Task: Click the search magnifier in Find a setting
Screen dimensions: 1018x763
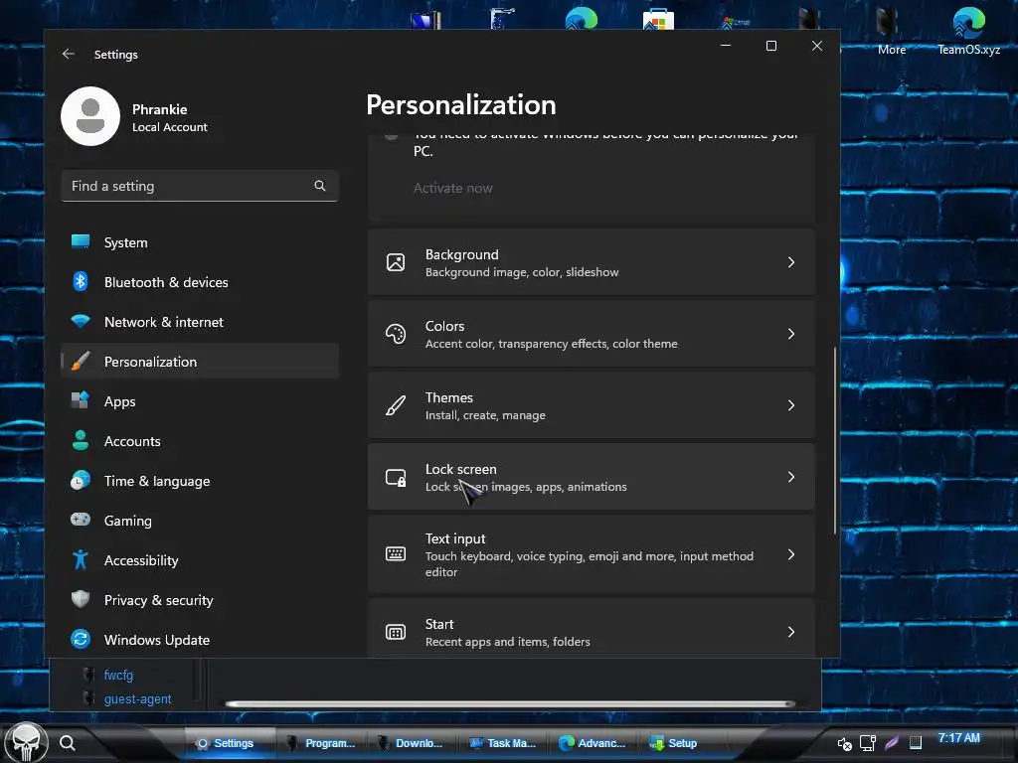Action: point(319,186)
